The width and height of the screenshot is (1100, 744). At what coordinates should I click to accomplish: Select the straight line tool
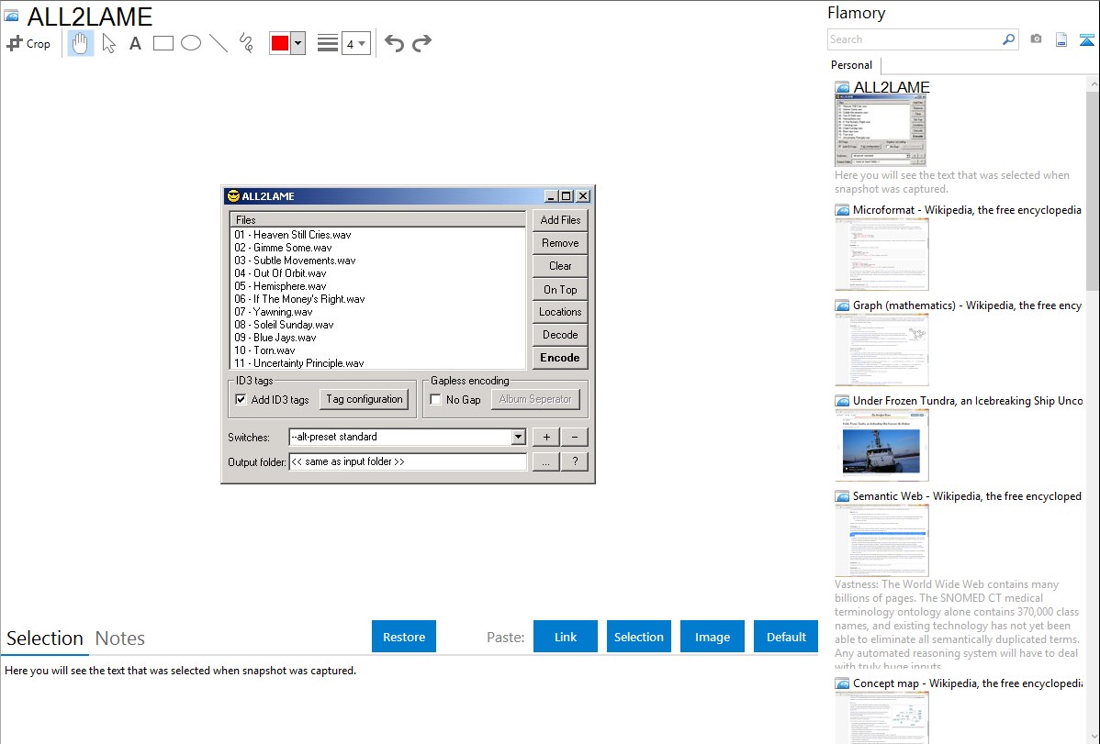219,43
